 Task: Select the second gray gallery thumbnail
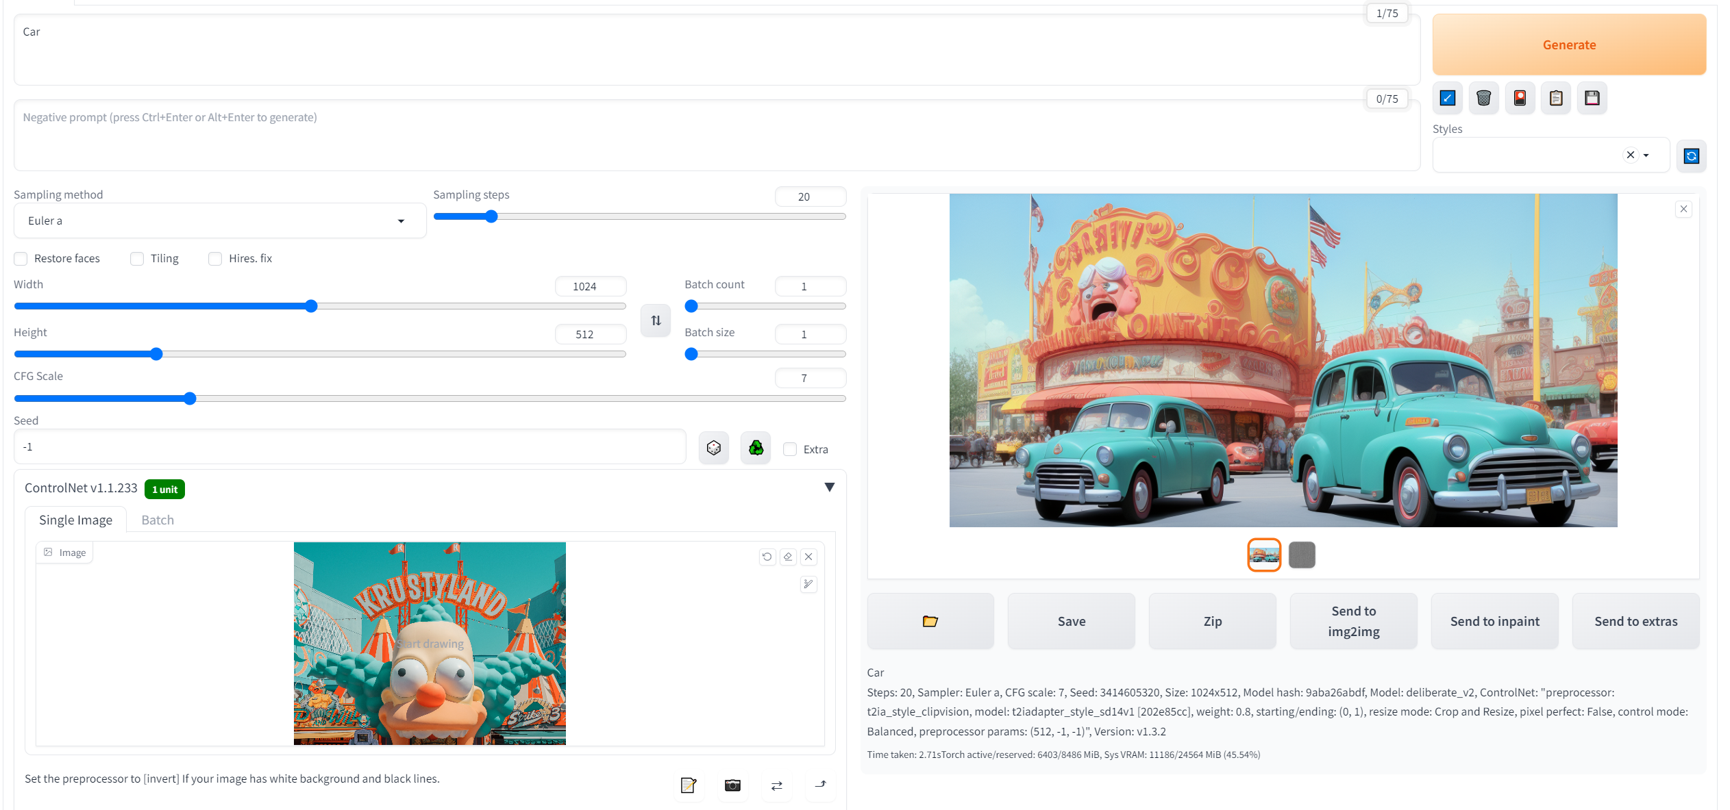1302,555
